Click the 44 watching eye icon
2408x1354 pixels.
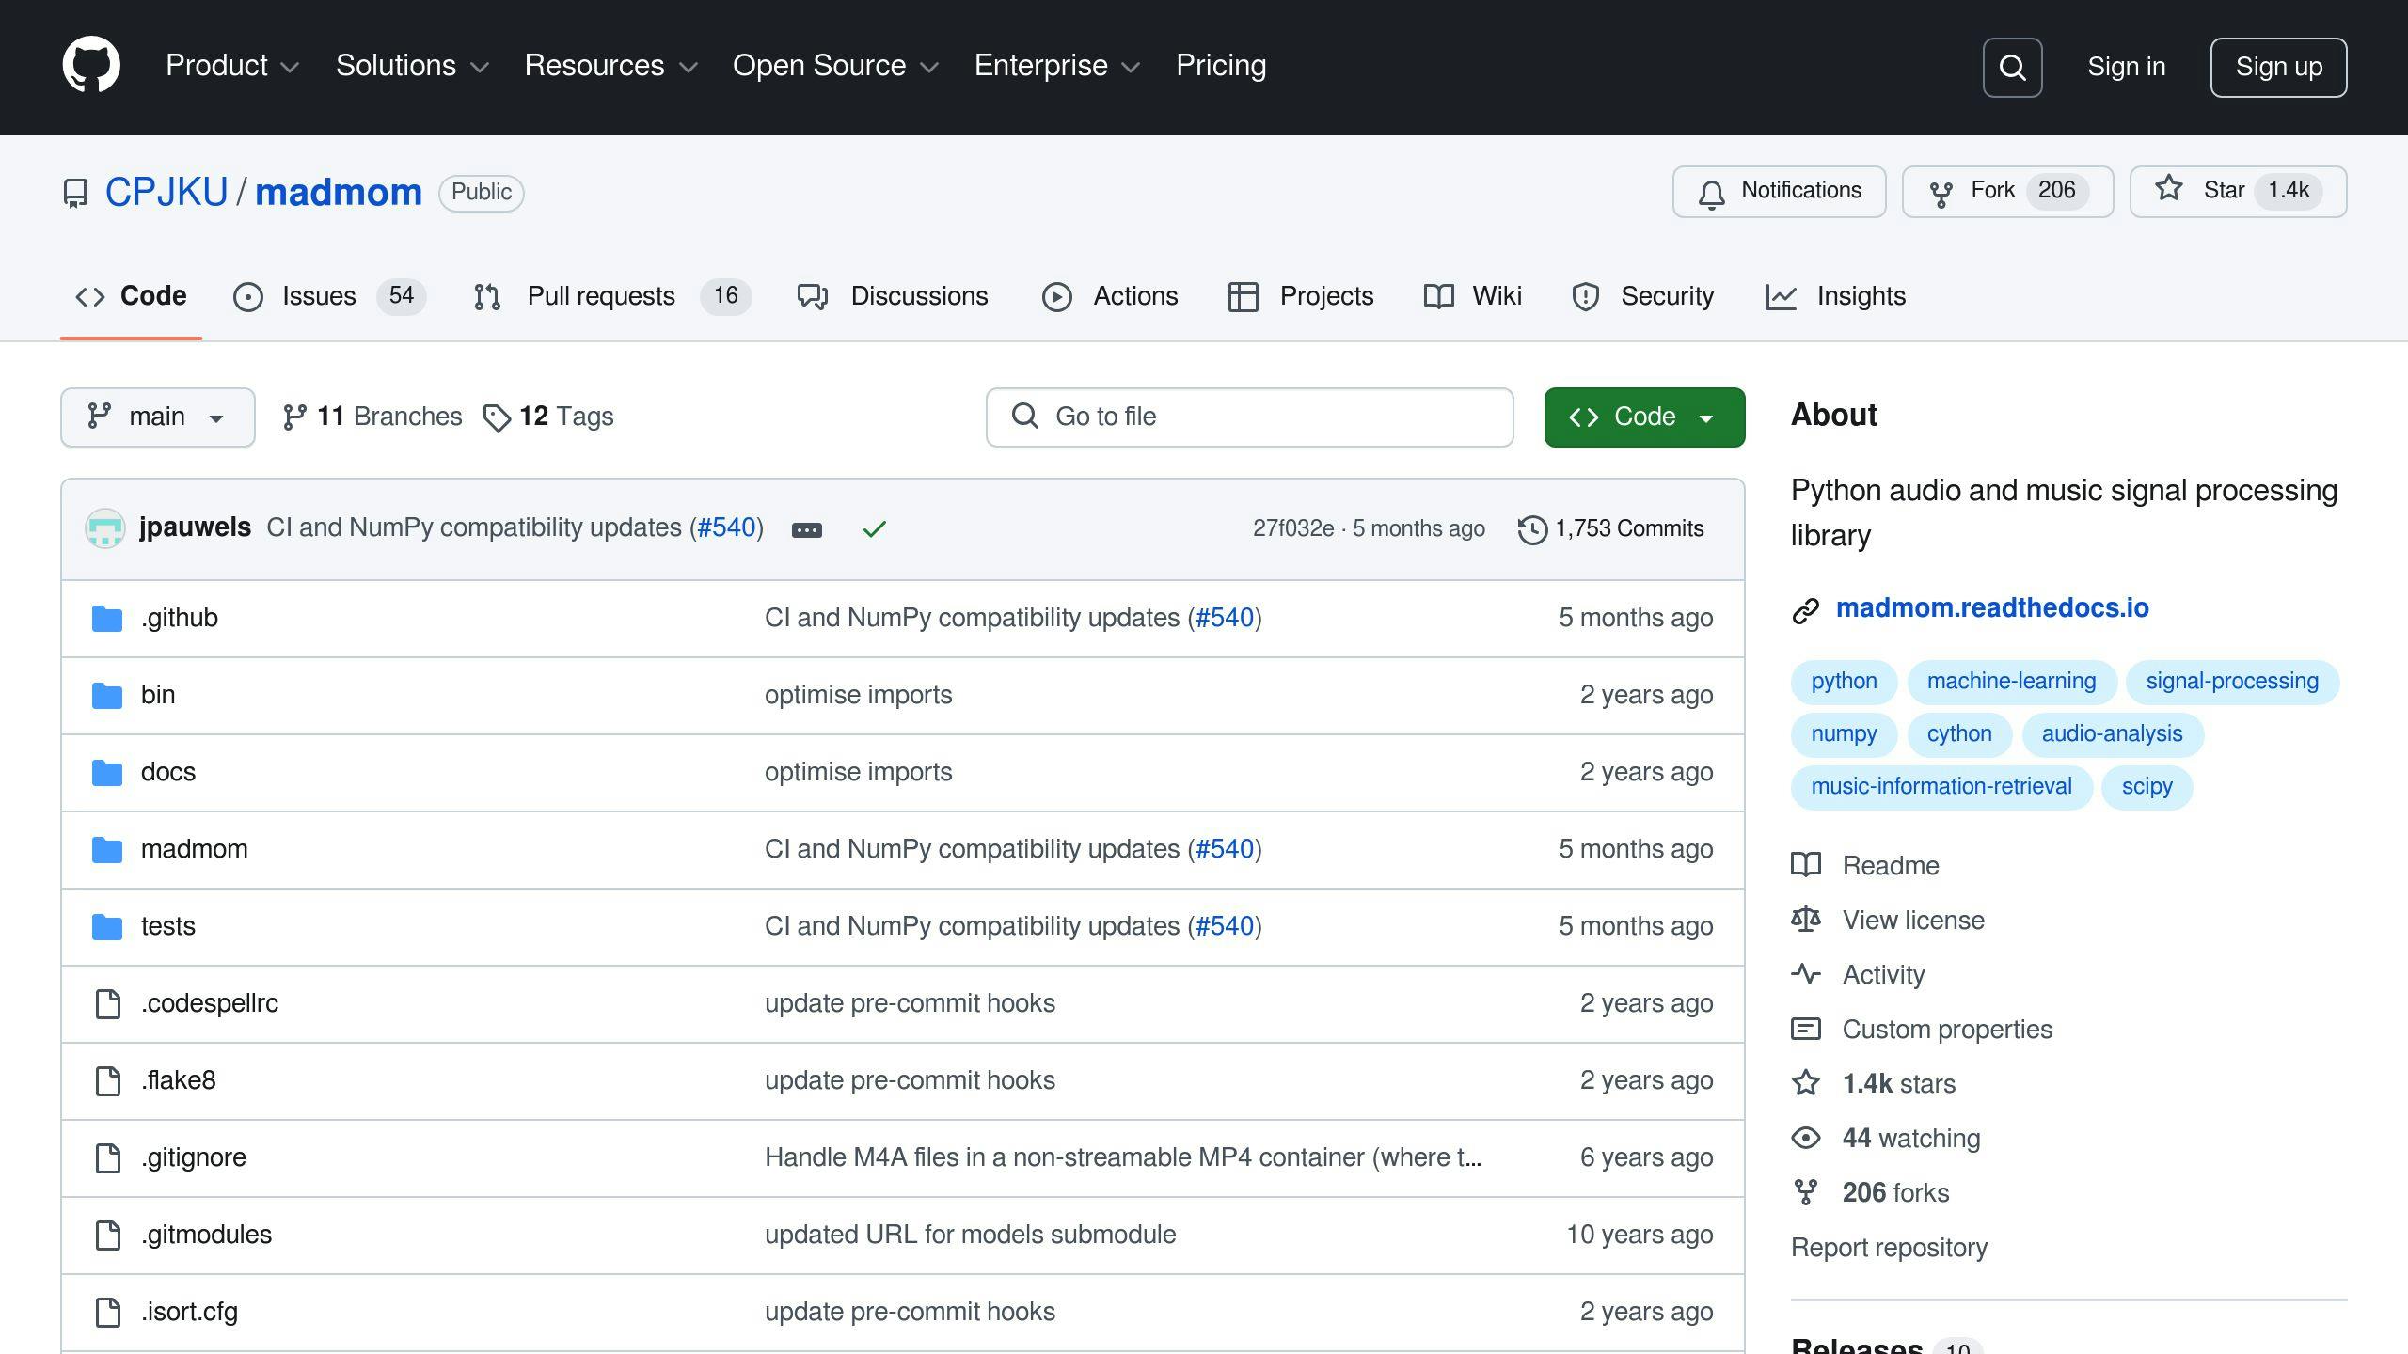(1806, 1138)
